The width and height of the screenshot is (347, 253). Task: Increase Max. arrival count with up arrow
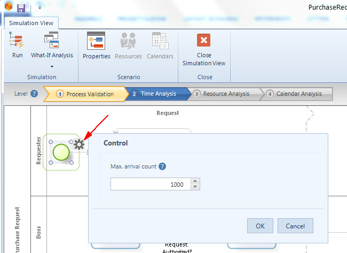tap(195, 181)
